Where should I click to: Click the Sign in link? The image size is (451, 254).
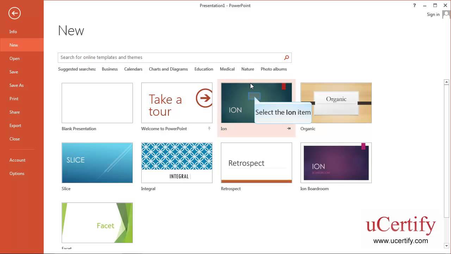pos(433,14)
